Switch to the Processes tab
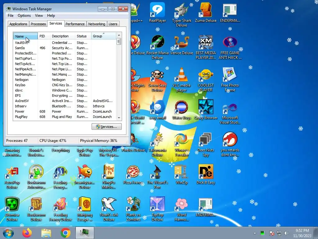Viewport: 318px width, 239px height. point(38,24)
